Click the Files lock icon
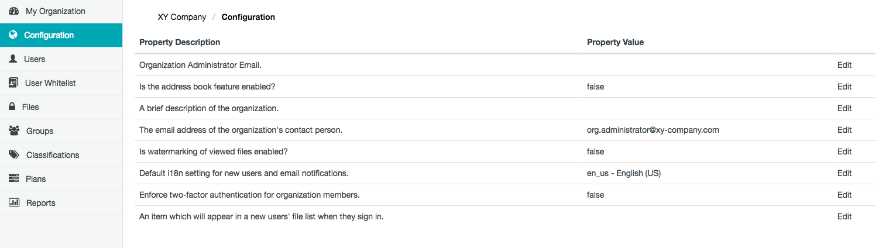 point(11,107)
